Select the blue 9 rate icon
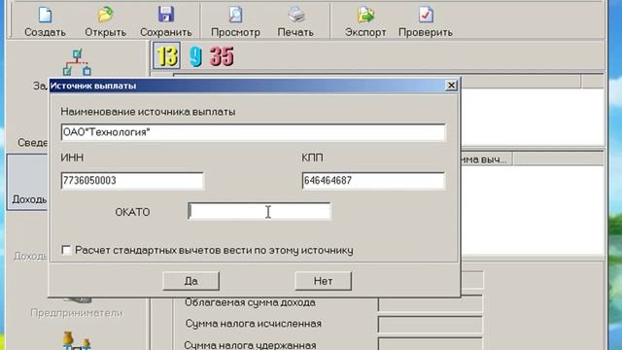Screen dimensions: 622x350 click(195, 56)
